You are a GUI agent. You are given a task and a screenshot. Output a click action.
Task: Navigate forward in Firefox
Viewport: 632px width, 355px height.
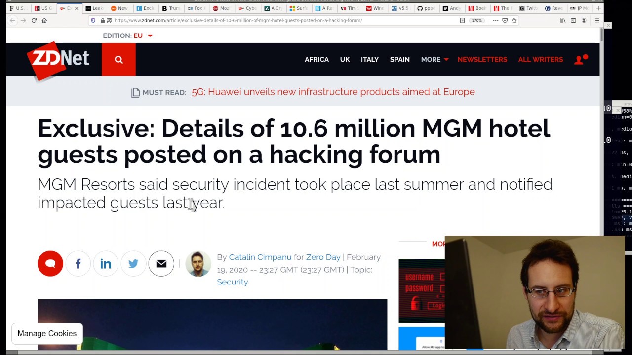[23, 20]
